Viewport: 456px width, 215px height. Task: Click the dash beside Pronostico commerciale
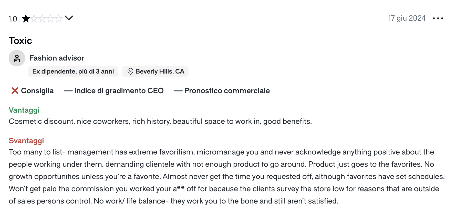178,91
